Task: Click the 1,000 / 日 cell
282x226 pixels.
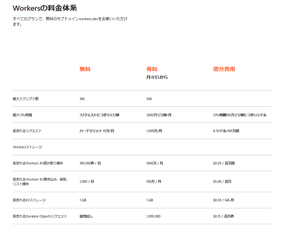Action: click(x=87, y=181)
